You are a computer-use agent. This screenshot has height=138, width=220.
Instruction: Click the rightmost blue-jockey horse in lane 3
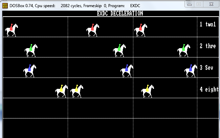click(x=191, y=71)
